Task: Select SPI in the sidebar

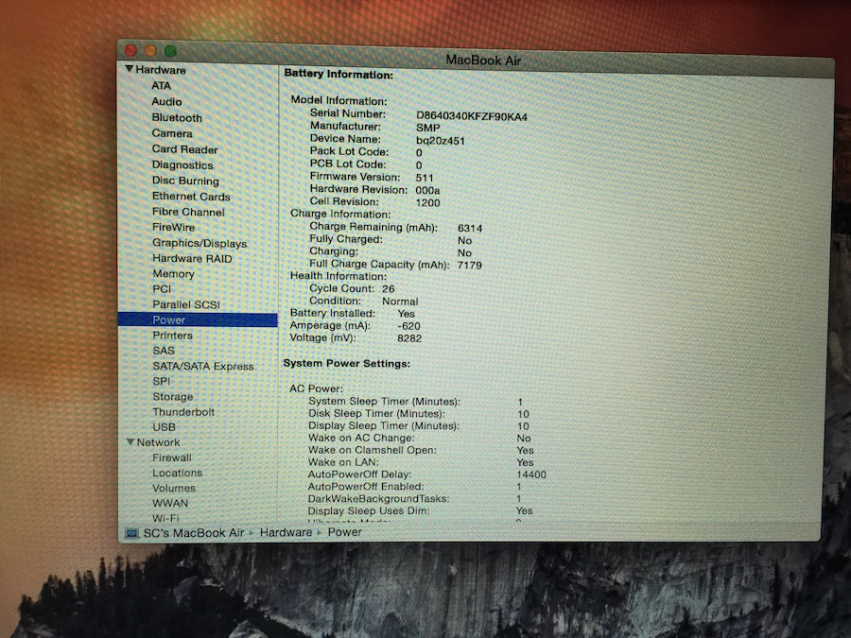Action: [161, 382]
